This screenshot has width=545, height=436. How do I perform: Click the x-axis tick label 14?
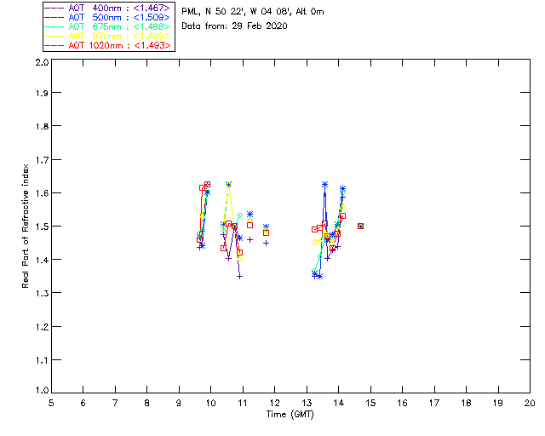click(339, 403)
